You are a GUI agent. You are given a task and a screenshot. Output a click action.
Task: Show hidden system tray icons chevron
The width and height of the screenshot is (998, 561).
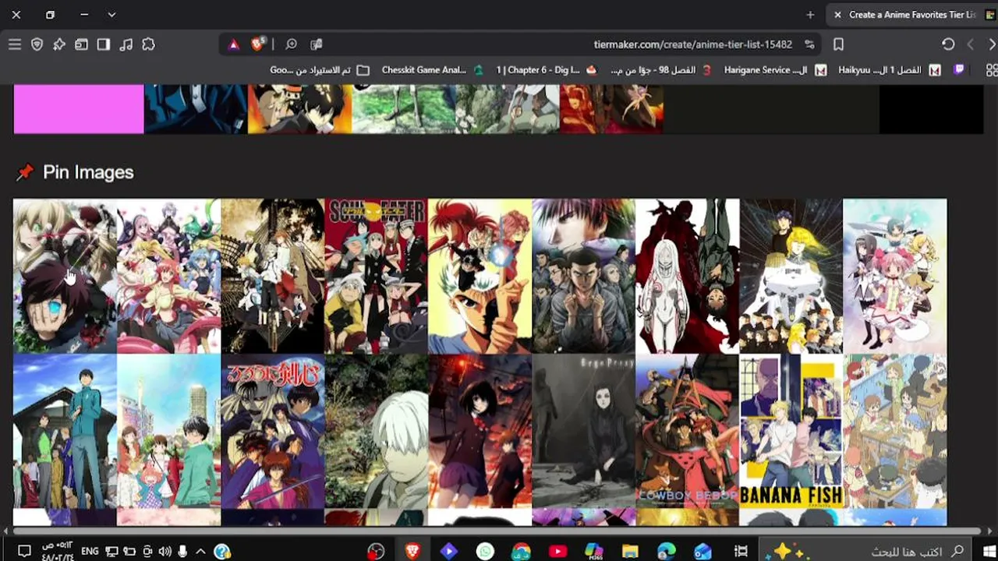pyautogui.click(x=200, y=552)
